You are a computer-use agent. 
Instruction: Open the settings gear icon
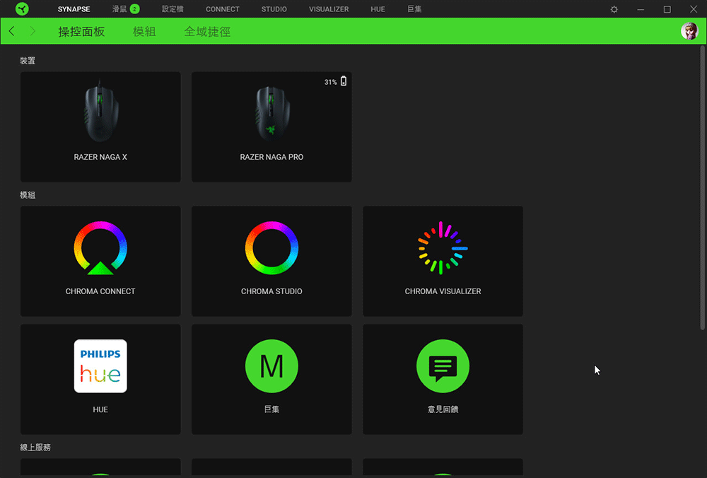click(x=614, y=9)
